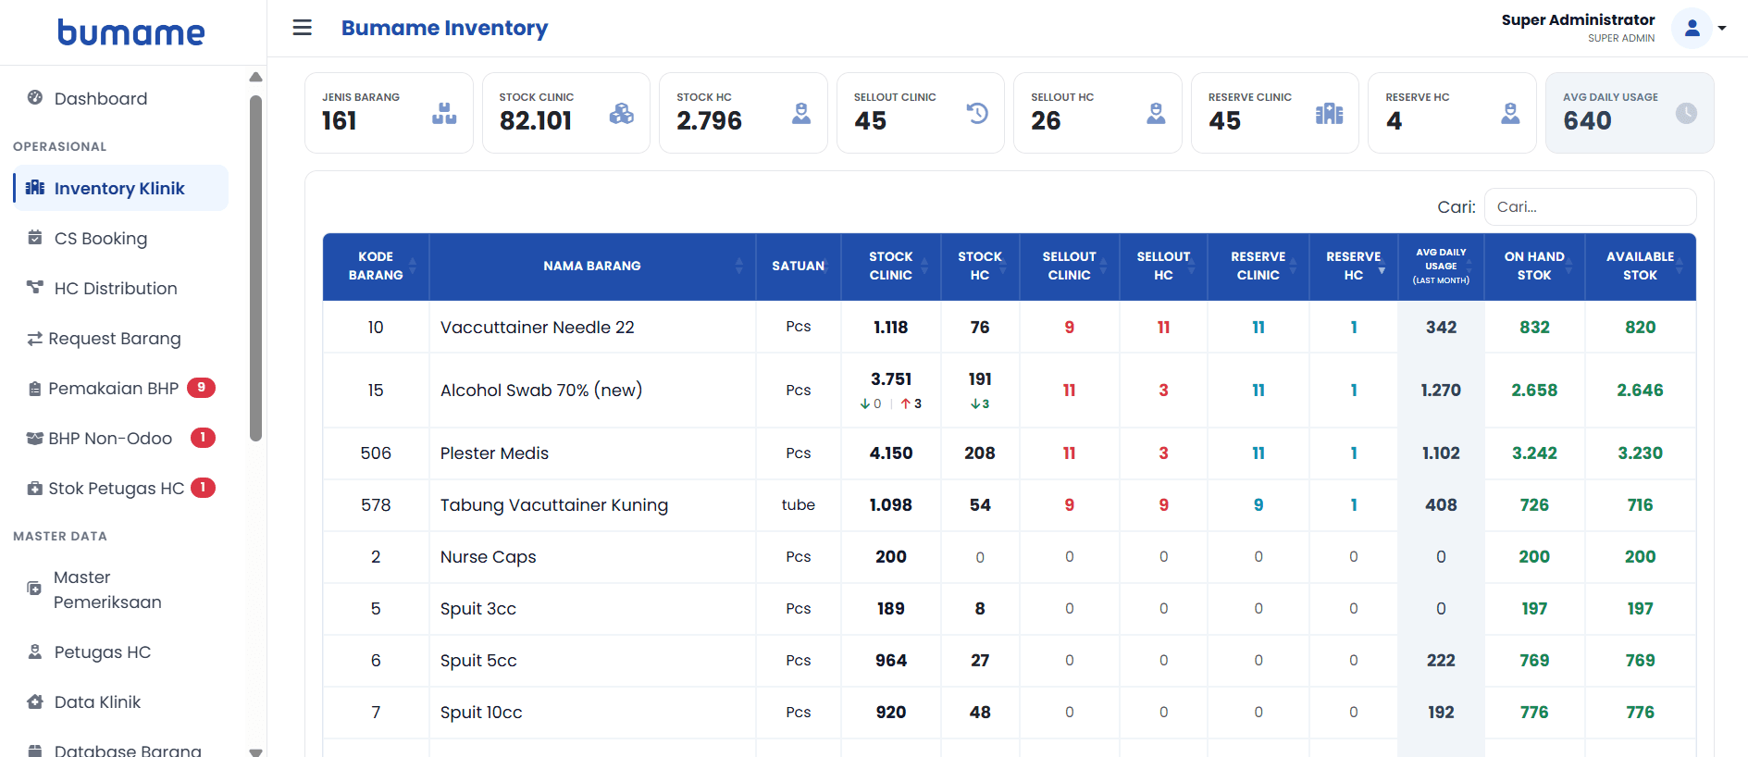Click the Sellout HC nurse icon
Screen dimensions: 1748x757
pyautogui.click(x=1156, y=114)
